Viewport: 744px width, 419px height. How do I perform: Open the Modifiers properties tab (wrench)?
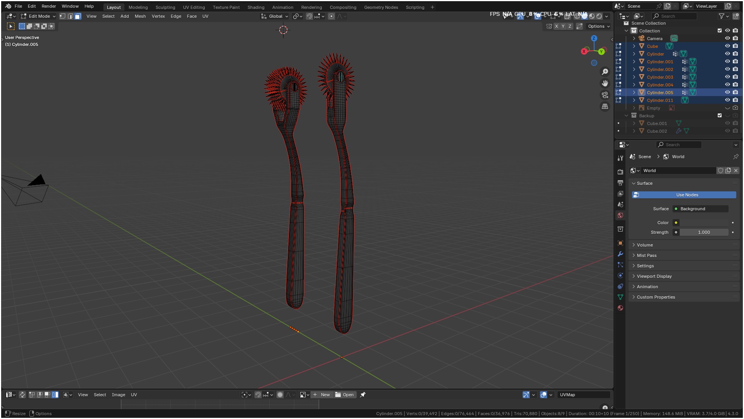pos(620,254)
